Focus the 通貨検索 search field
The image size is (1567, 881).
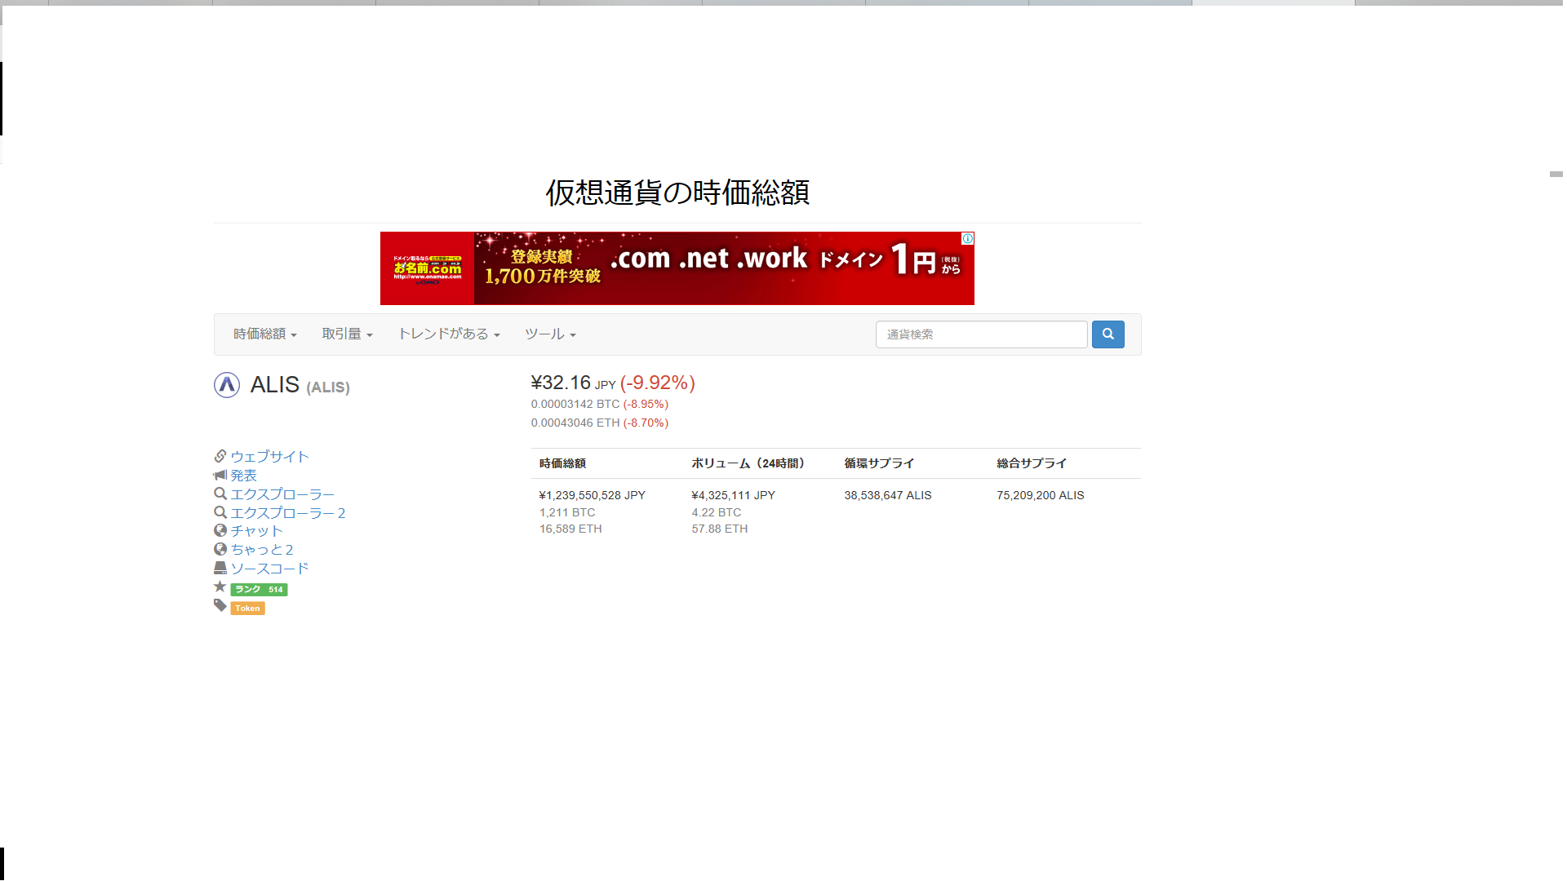tap(981, 334)
